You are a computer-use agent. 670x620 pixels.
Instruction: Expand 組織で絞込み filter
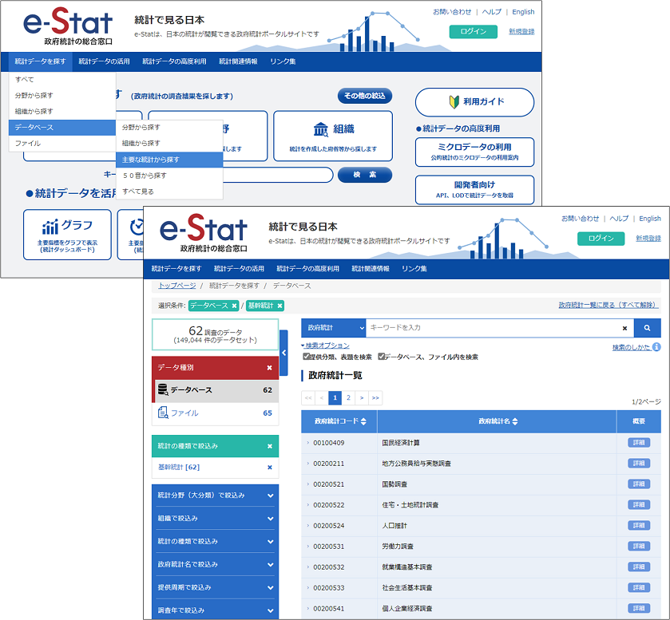click(215, 519)
